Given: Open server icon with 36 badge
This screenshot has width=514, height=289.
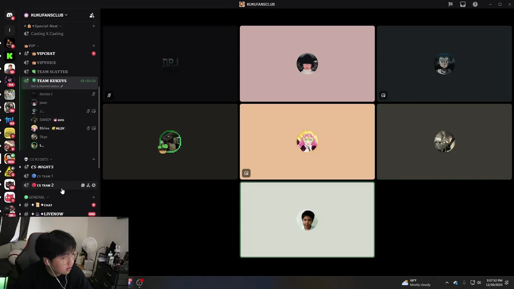Looking at the screenshot, I should coord(10,107).
